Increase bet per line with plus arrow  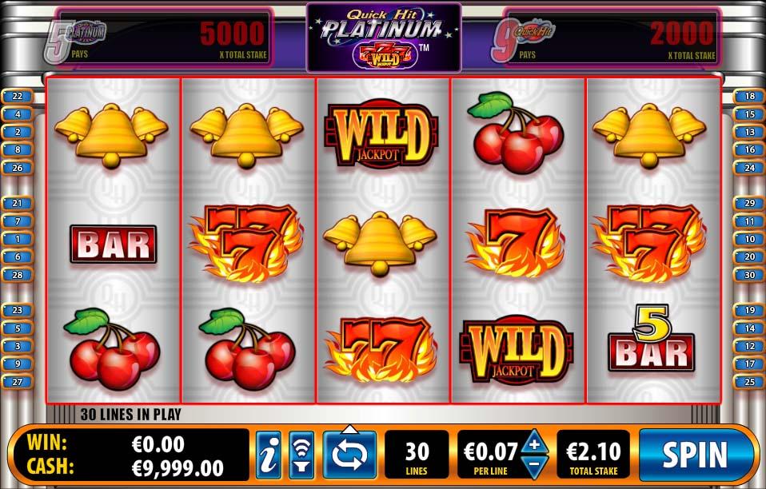534,443
